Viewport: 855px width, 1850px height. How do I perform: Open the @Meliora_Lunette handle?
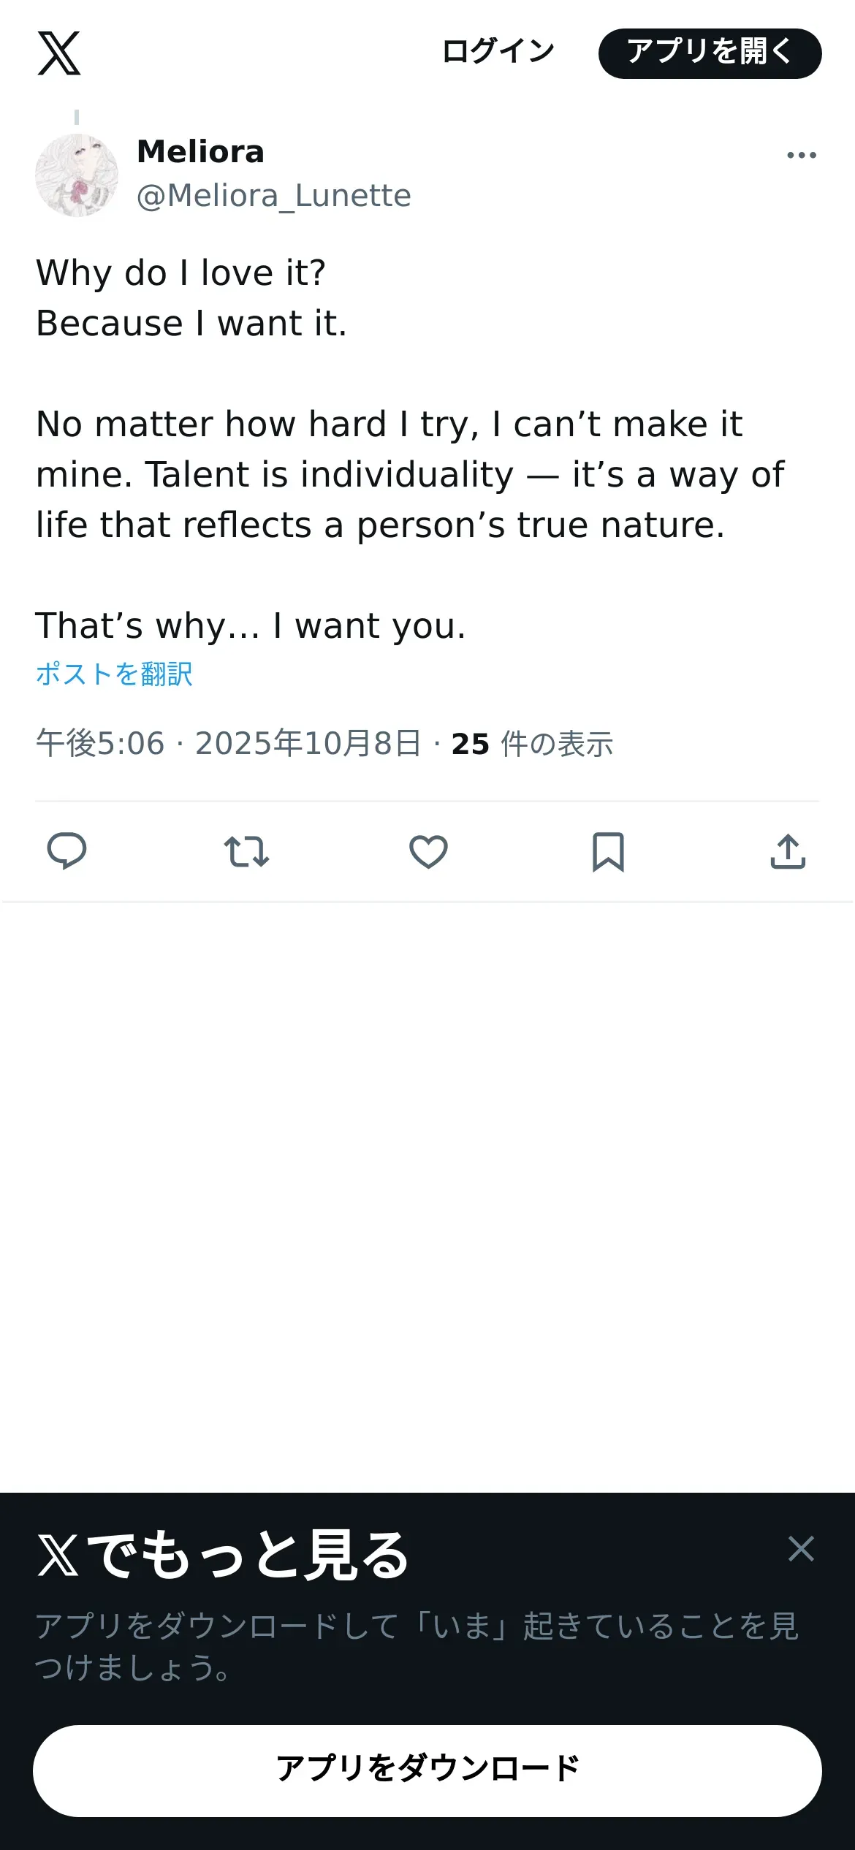coord(274,196)
